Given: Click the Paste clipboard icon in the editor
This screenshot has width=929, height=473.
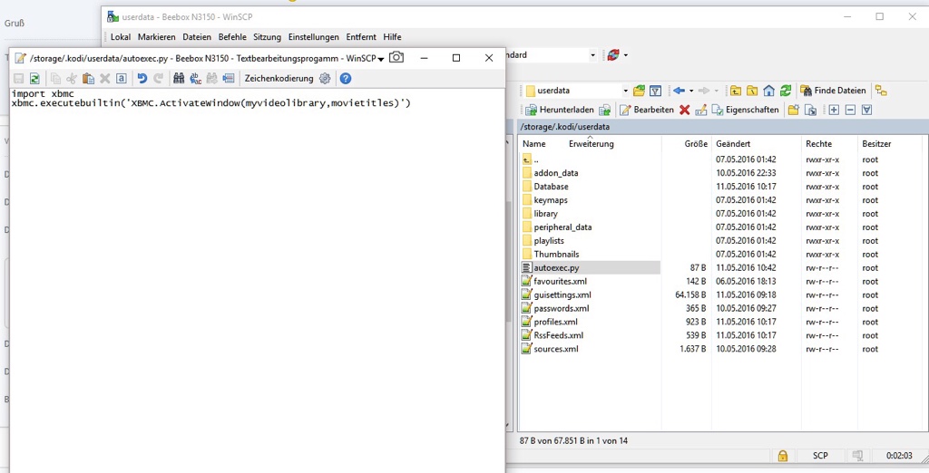Looking at the screenshot, I should point(88,78).
